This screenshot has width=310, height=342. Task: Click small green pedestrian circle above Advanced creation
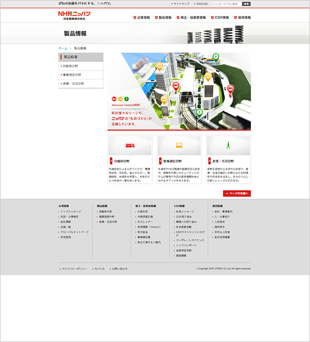tap(127, 99)
